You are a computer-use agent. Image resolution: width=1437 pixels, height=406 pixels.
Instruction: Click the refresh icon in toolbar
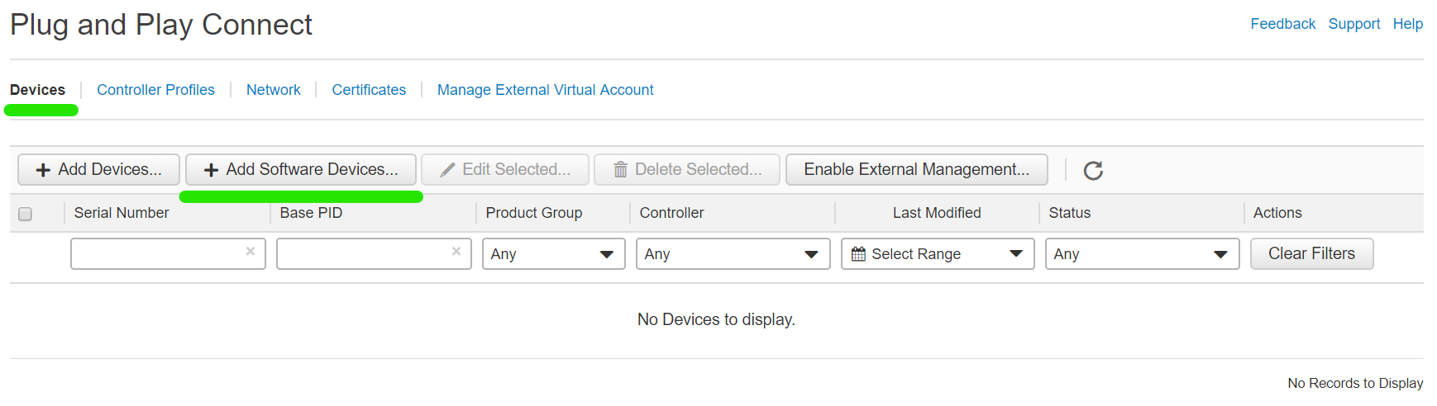[1093, 170]
